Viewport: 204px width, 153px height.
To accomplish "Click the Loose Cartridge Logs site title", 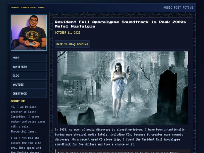I will 28,8.
